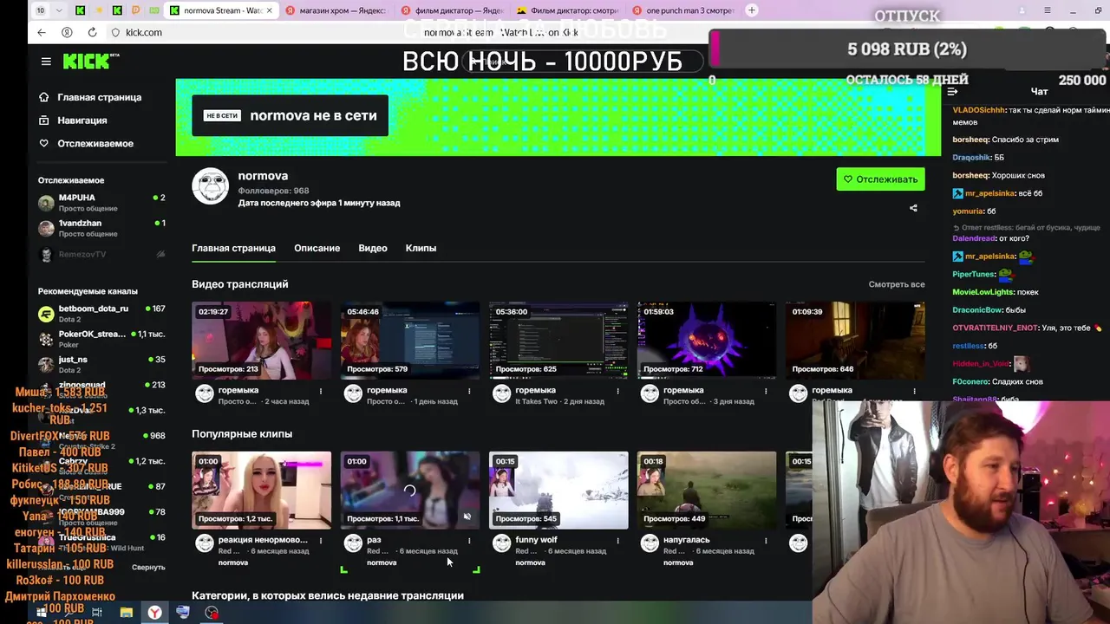The image size is (1110, 624).
Task: Click the 5 098 RUB donation progress bar
Action: click(x=907, y=49)
